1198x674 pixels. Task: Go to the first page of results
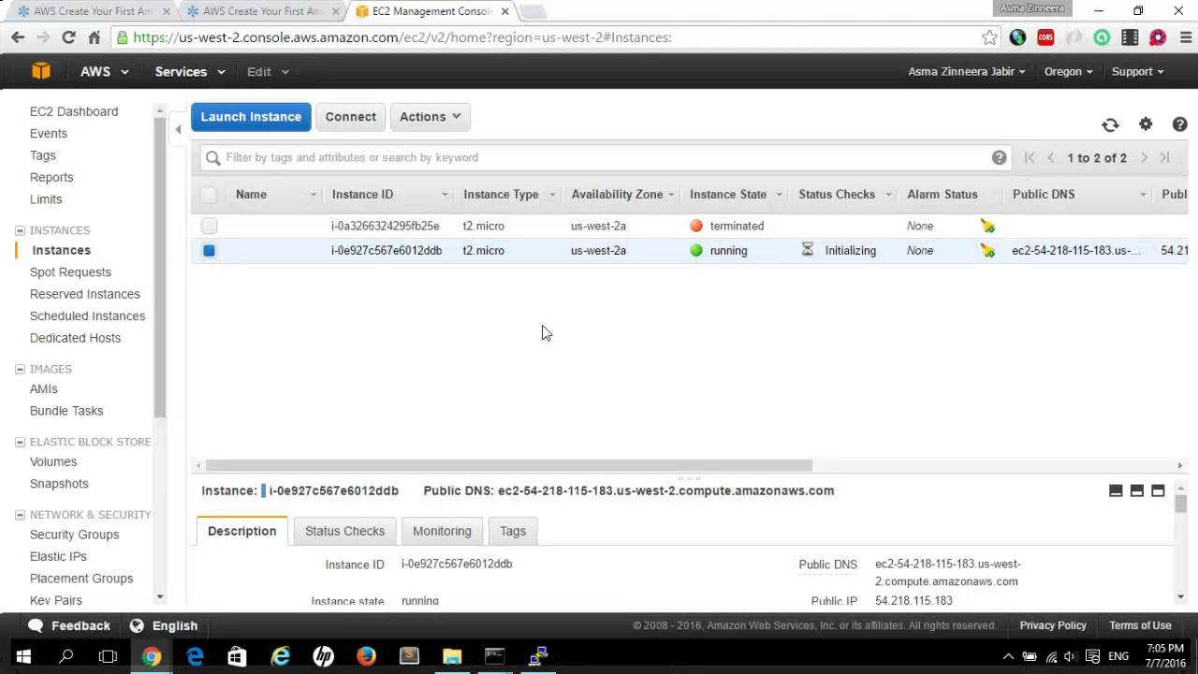[x=1030, y=157]
